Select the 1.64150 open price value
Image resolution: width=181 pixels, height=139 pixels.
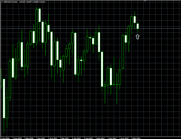[x=22, y=2]
